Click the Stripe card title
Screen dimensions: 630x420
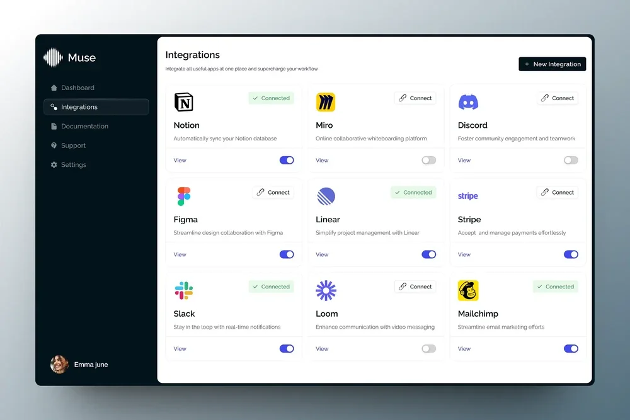click(x=469, y=219)
